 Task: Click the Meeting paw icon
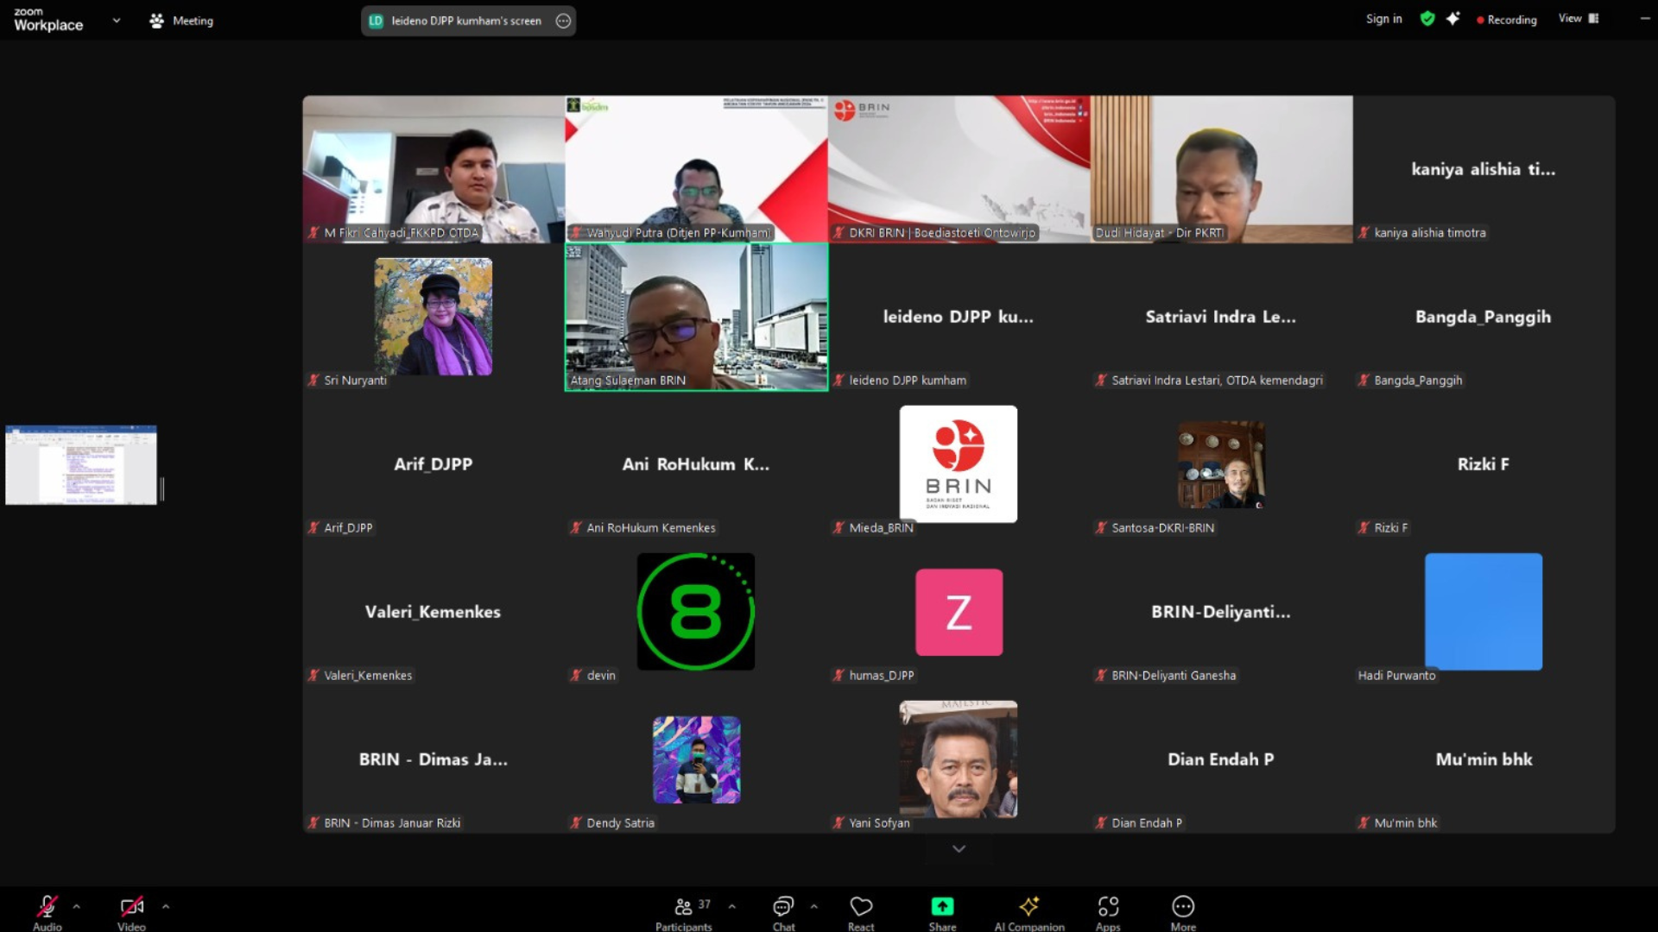pyautogui.click(x=156, y=21)
